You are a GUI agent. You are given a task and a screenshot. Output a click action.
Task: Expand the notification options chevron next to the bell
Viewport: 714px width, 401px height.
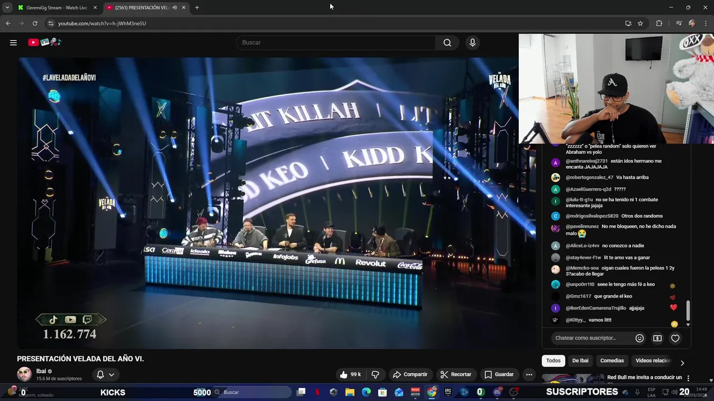pyautogui.click(x=112, y=374)
